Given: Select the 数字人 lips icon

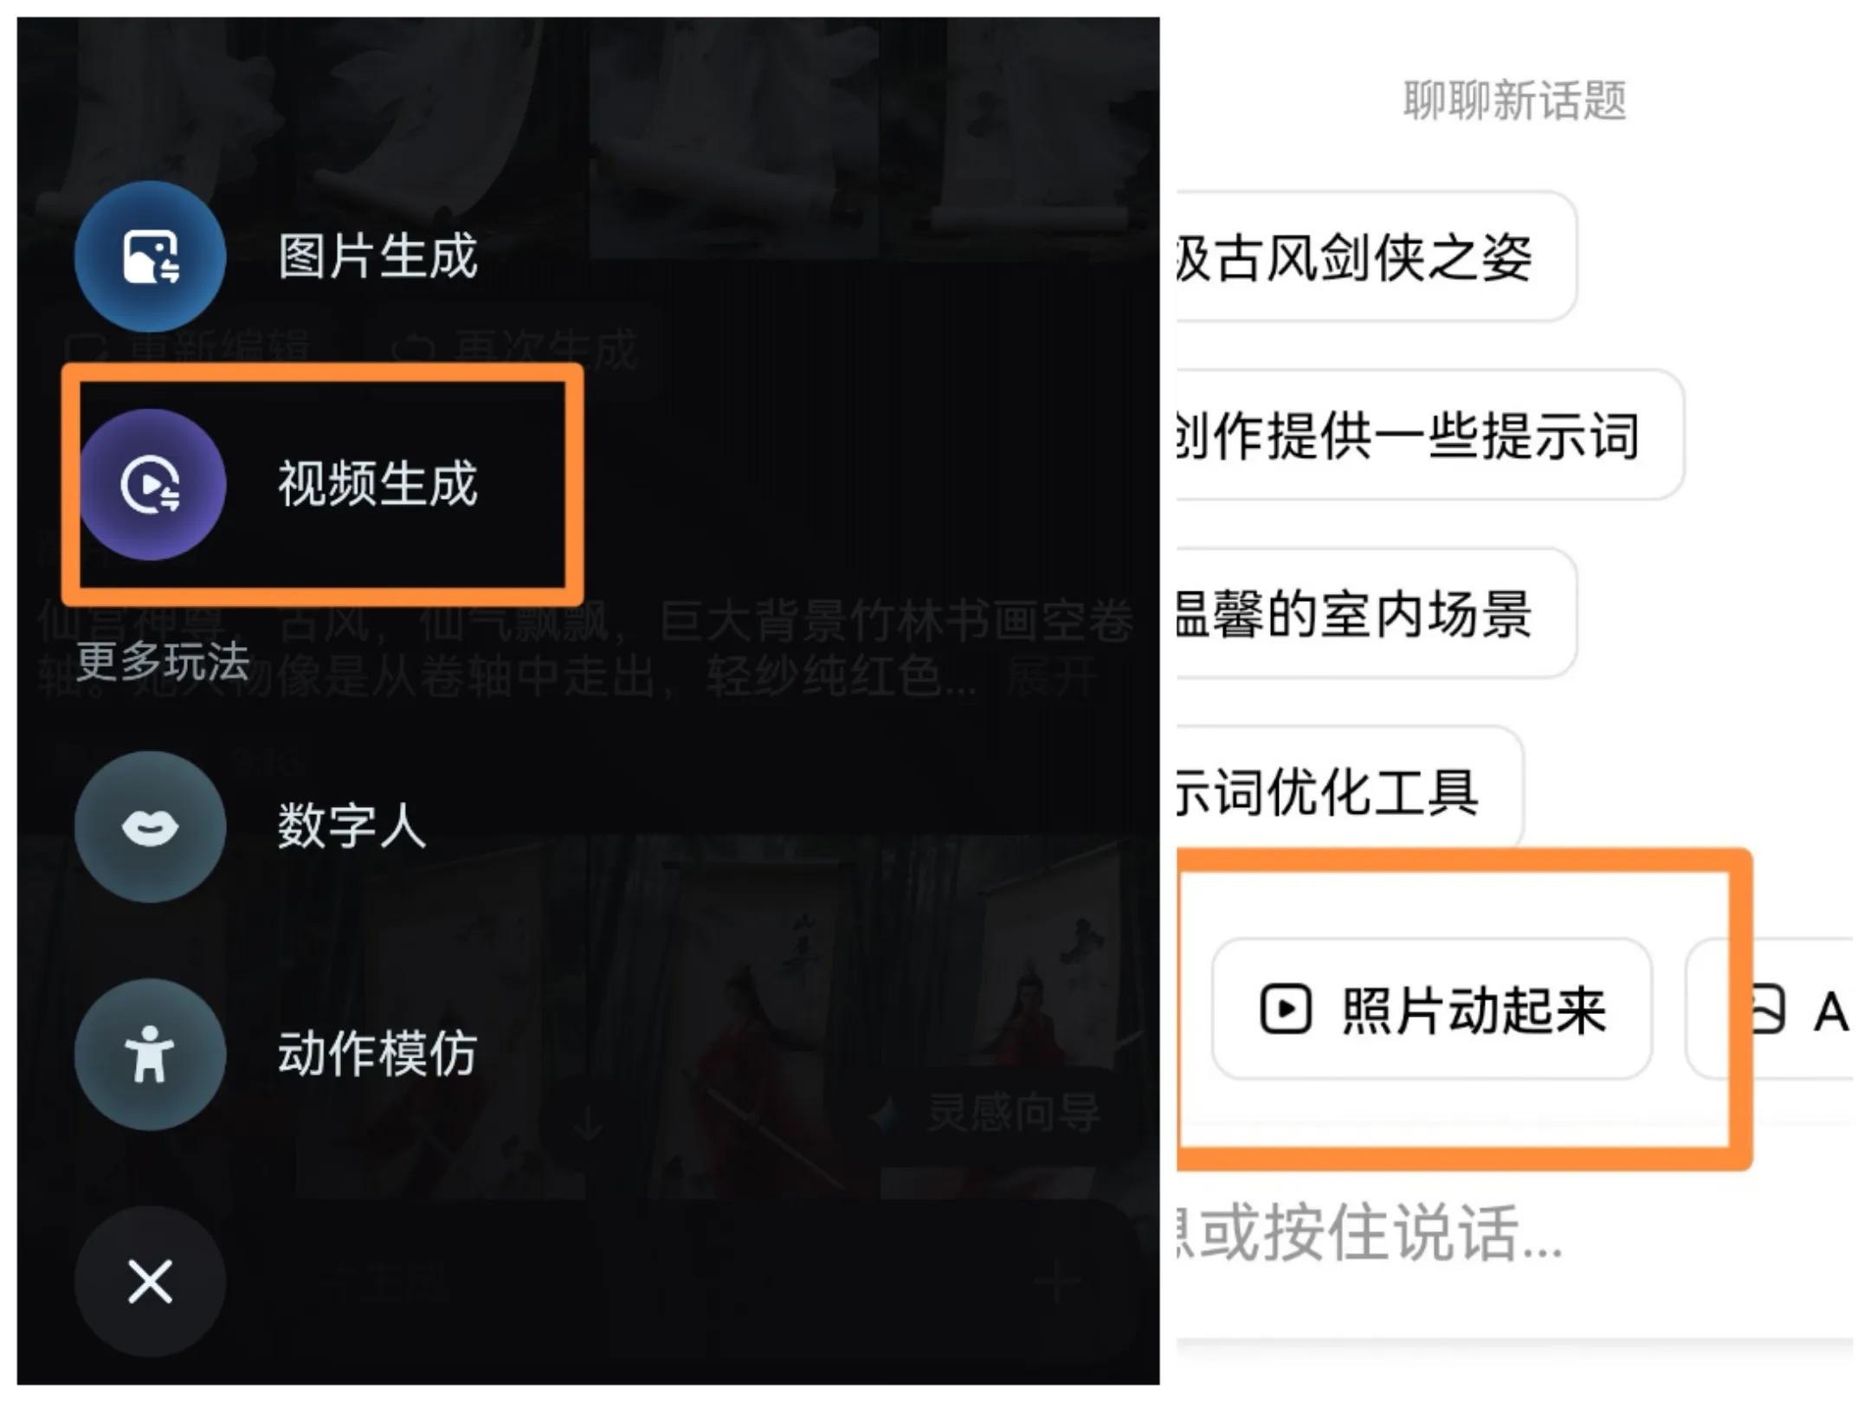Looking at the screenshot, I should click(150, 827).
